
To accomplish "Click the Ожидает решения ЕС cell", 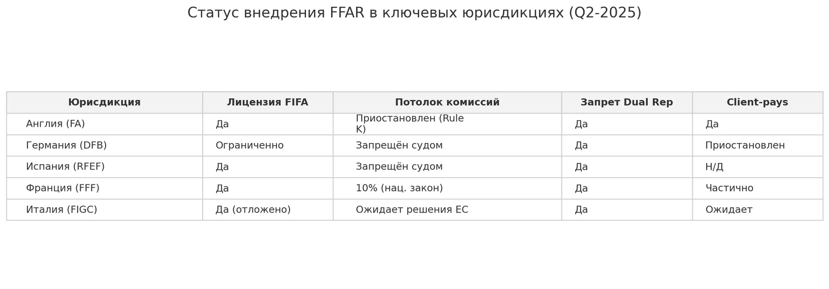I will pos(412,210).
